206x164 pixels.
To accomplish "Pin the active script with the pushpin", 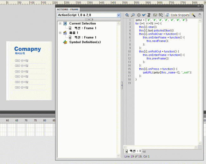I will point(144,151).
